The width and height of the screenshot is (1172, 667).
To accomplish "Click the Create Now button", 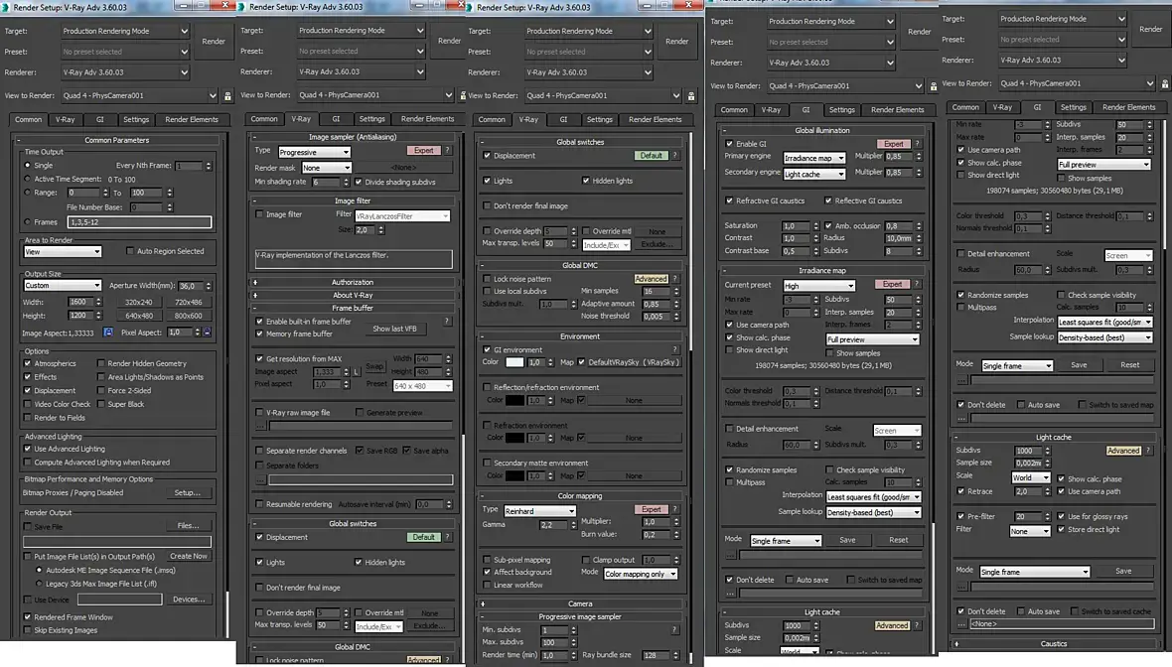I will click(x=188, y=556).
